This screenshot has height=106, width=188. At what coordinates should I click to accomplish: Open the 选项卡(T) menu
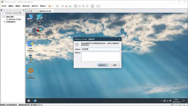35,6
